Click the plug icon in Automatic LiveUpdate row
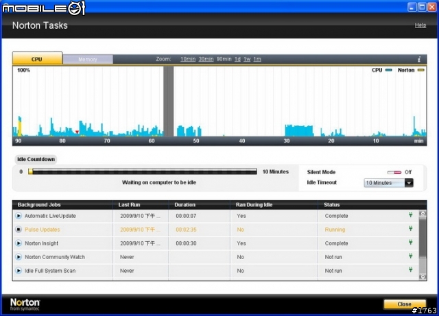Viewport: 439px width, 316px height. (410, 215)
